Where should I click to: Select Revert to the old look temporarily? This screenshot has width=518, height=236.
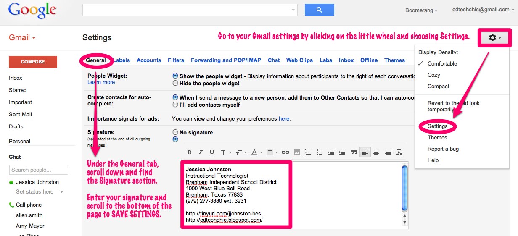(454, 106)
